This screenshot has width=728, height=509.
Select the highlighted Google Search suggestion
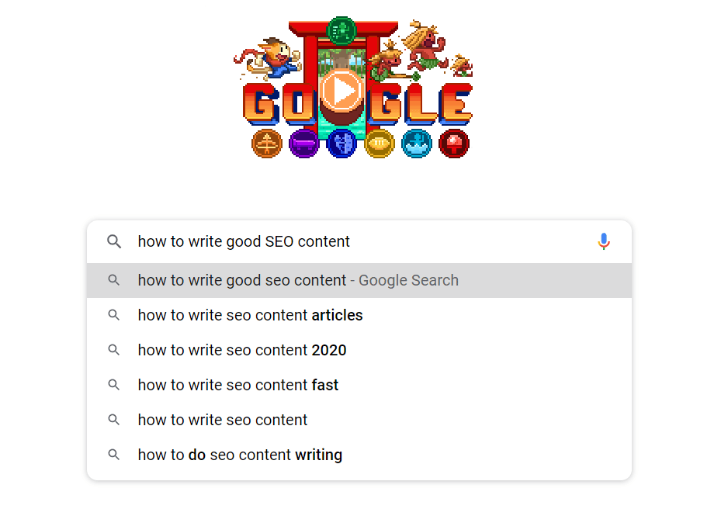[297, 280]
